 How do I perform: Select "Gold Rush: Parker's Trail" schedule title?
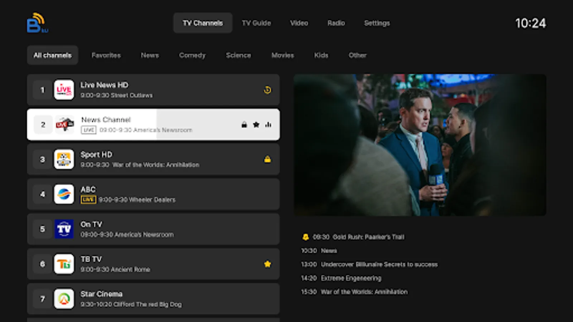(x=369, y=237)
